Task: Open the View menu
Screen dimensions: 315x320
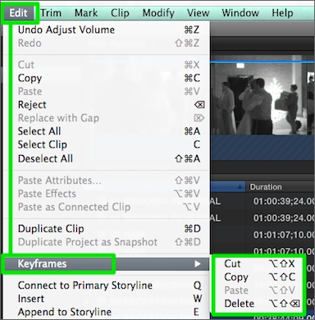Action: coord(198,13)
